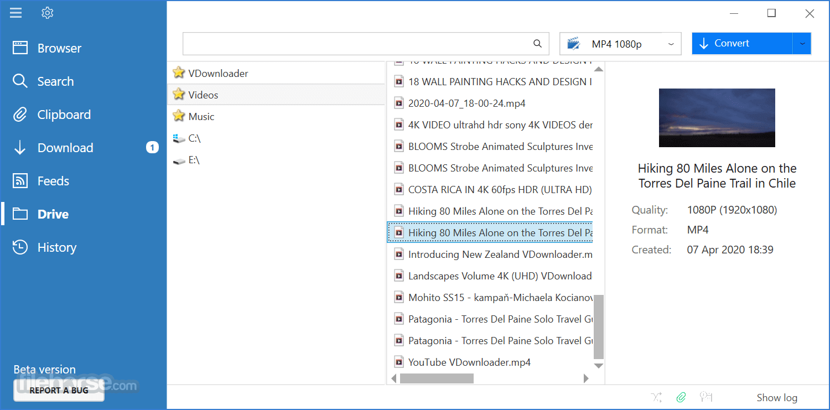Click the file list vertical scrollbar down arrow

coord(598,366)
